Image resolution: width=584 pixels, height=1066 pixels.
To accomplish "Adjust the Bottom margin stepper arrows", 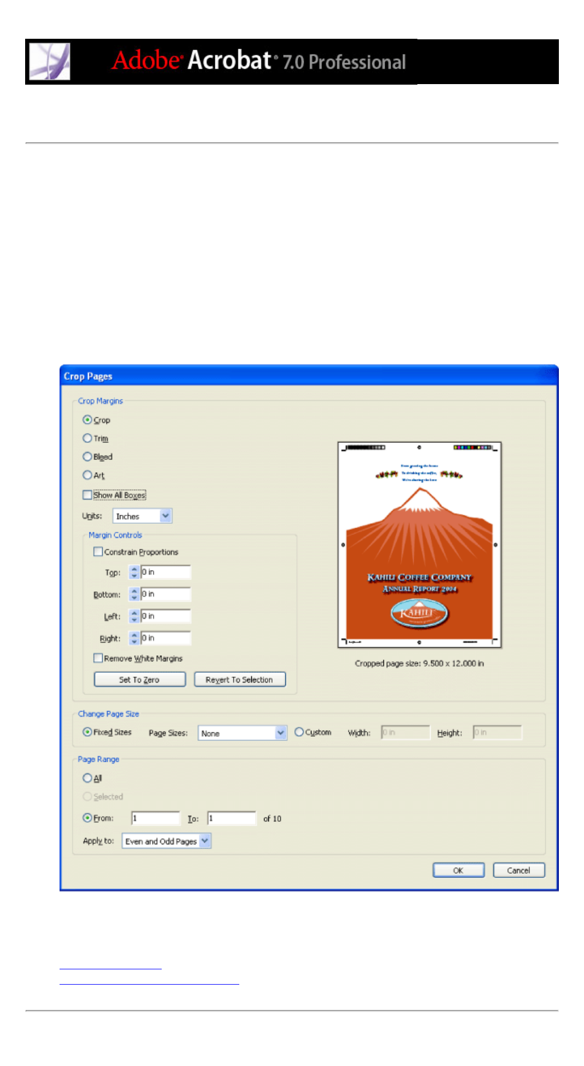I will [x=134, y=594].
